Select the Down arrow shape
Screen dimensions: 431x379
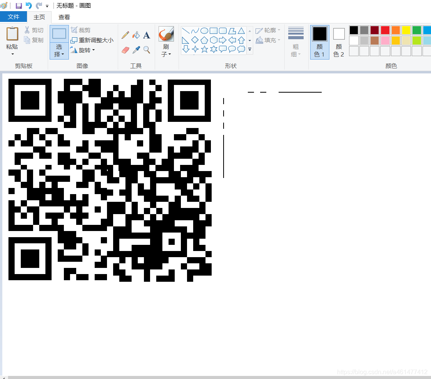185,49
